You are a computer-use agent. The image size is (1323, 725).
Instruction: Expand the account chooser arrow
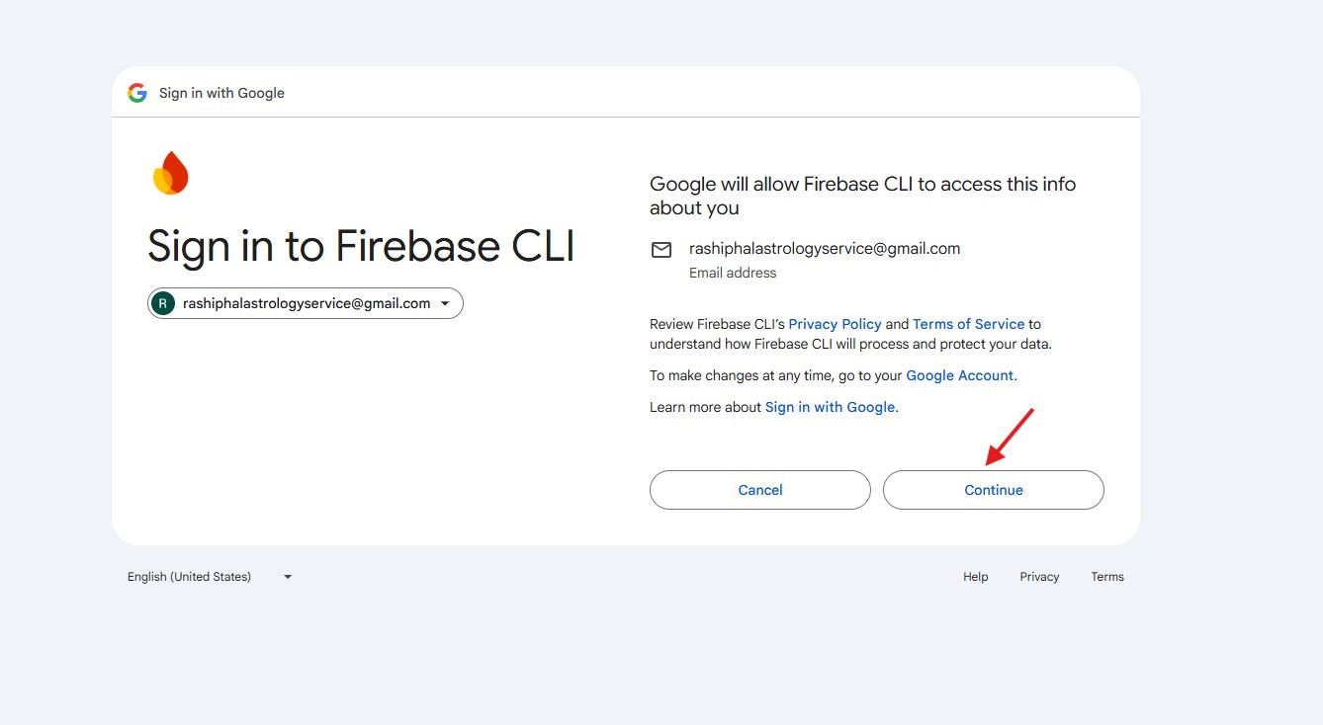pos(445,304)
